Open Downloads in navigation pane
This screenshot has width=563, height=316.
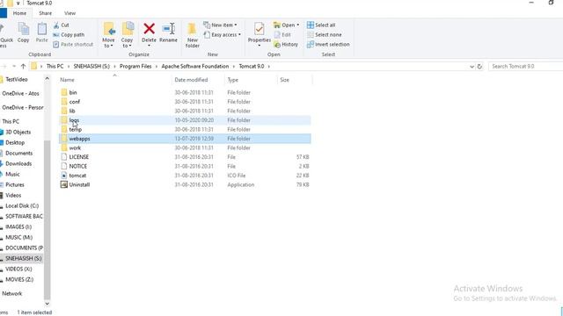click(x=18, y=164)
